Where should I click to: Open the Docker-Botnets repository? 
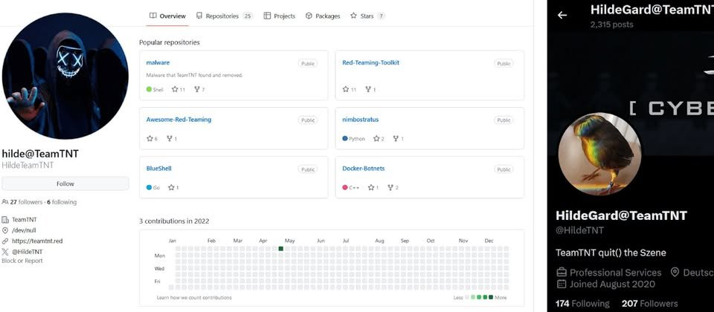click(x=364, y=169)
